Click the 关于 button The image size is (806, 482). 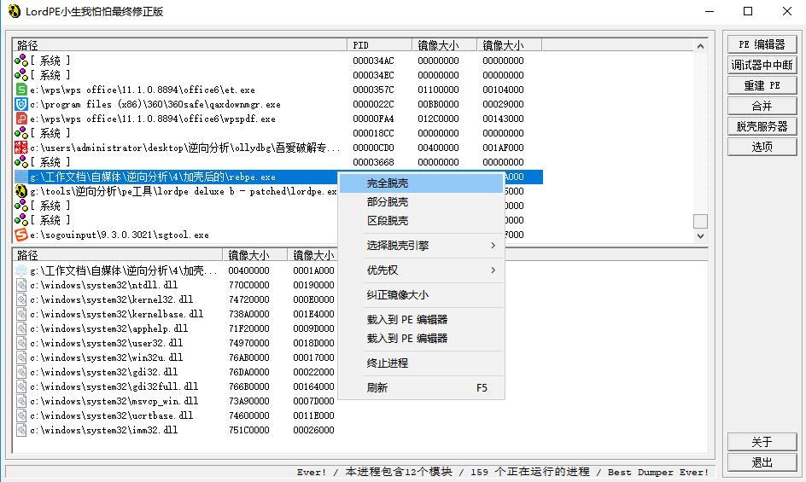point(762,442)
